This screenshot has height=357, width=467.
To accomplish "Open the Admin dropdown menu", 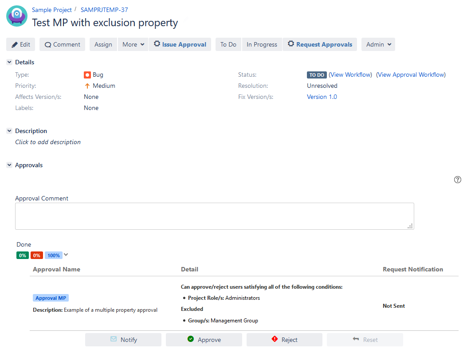I will point(378,44).
